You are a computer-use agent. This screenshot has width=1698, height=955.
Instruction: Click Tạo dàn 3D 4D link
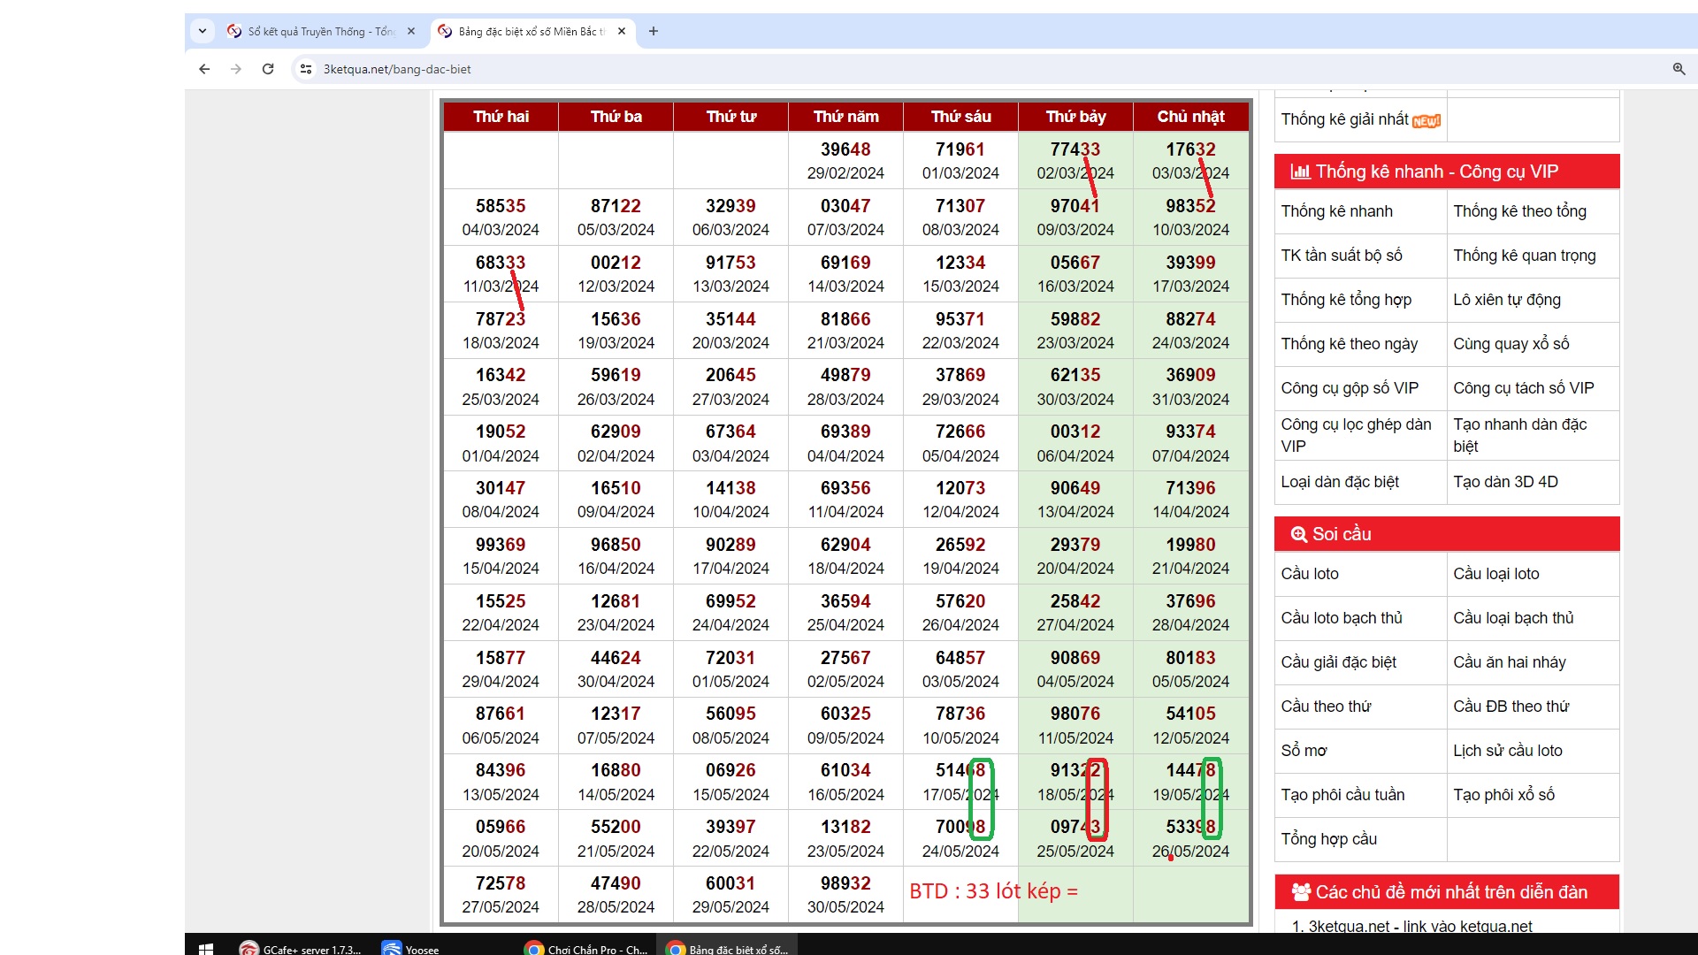[1505, 482]
